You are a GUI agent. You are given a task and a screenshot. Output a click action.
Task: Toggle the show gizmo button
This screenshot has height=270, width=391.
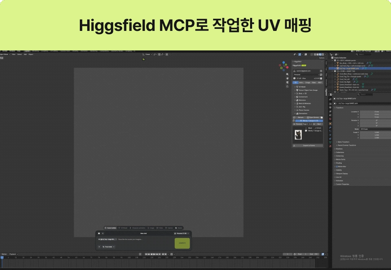click(300, 54)
